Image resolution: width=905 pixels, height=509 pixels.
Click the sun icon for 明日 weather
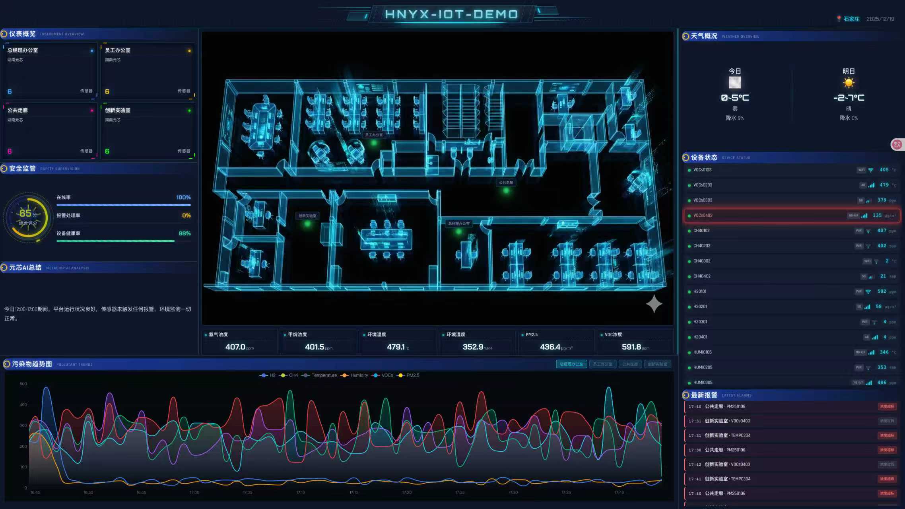pos(849,83)
